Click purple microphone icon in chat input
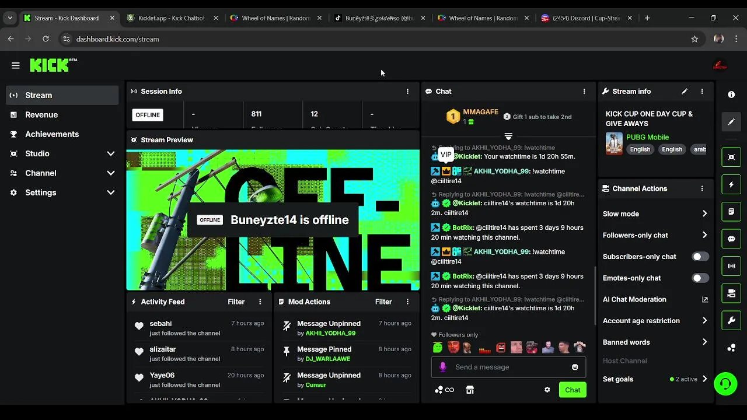Viewport: 747px width, 420px height. point(443,367)
